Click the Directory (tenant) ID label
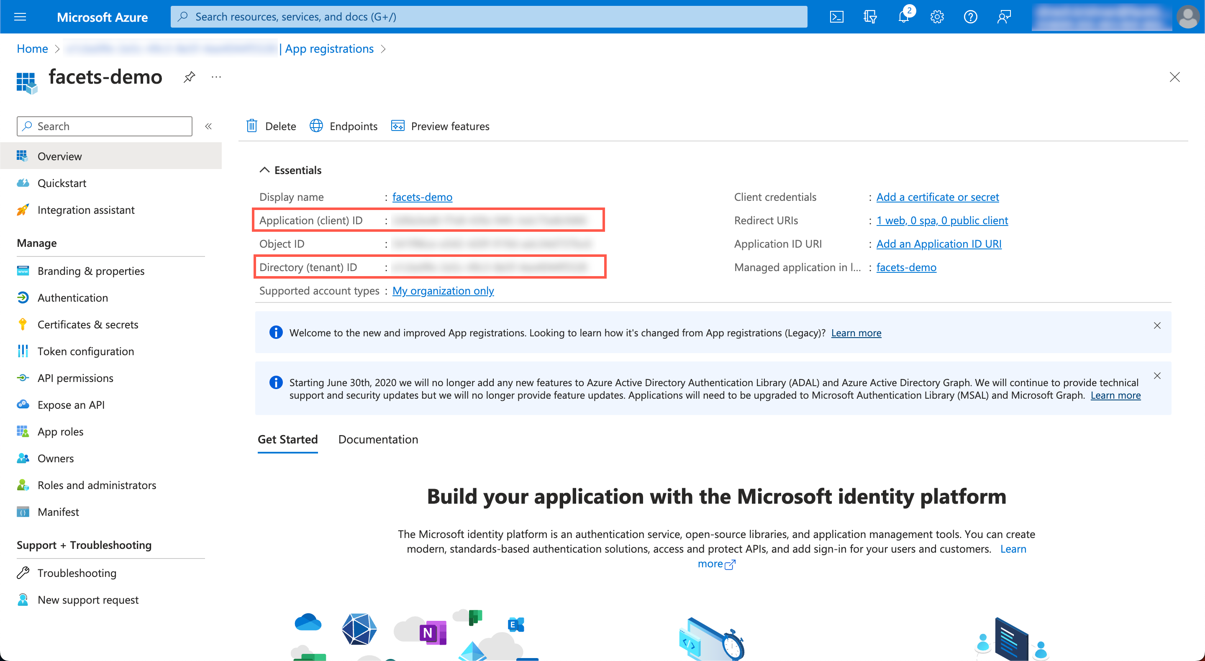 coord(308,267)
